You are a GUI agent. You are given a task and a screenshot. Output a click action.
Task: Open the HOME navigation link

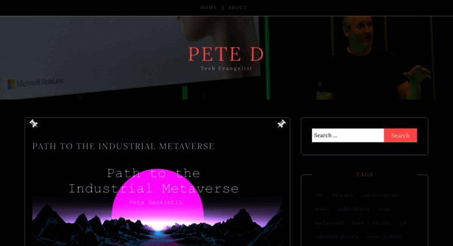pos(208,8)
